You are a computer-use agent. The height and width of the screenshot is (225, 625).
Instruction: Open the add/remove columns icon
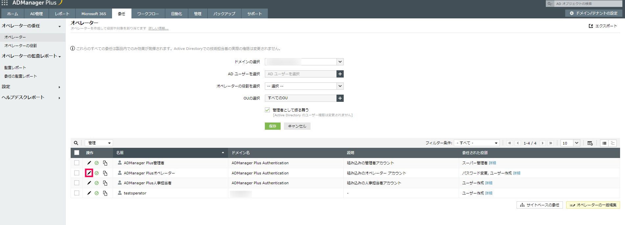pyautogui.click(x=590, y=143)
